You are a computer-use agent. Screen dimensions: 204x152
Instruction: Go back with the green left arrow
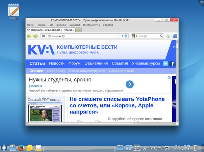pos(29,36)
